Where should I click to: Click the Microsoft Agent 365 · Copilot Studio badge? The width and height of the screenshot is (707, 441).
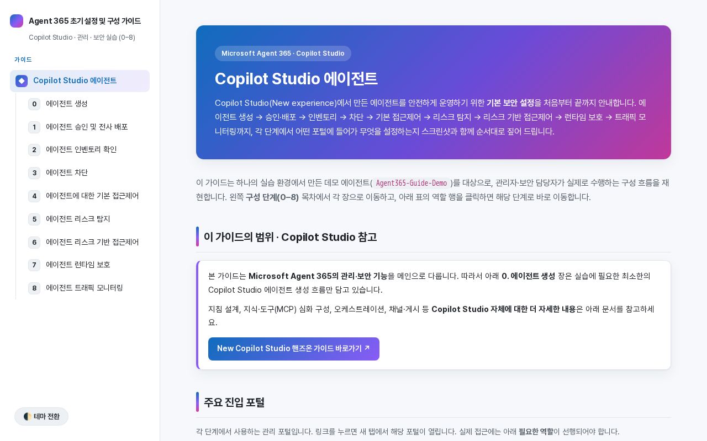point(283,53)
